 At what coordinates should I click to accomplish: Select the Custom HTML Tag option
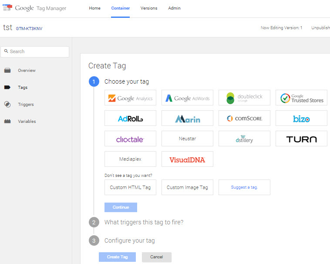[x=130, y=187]
